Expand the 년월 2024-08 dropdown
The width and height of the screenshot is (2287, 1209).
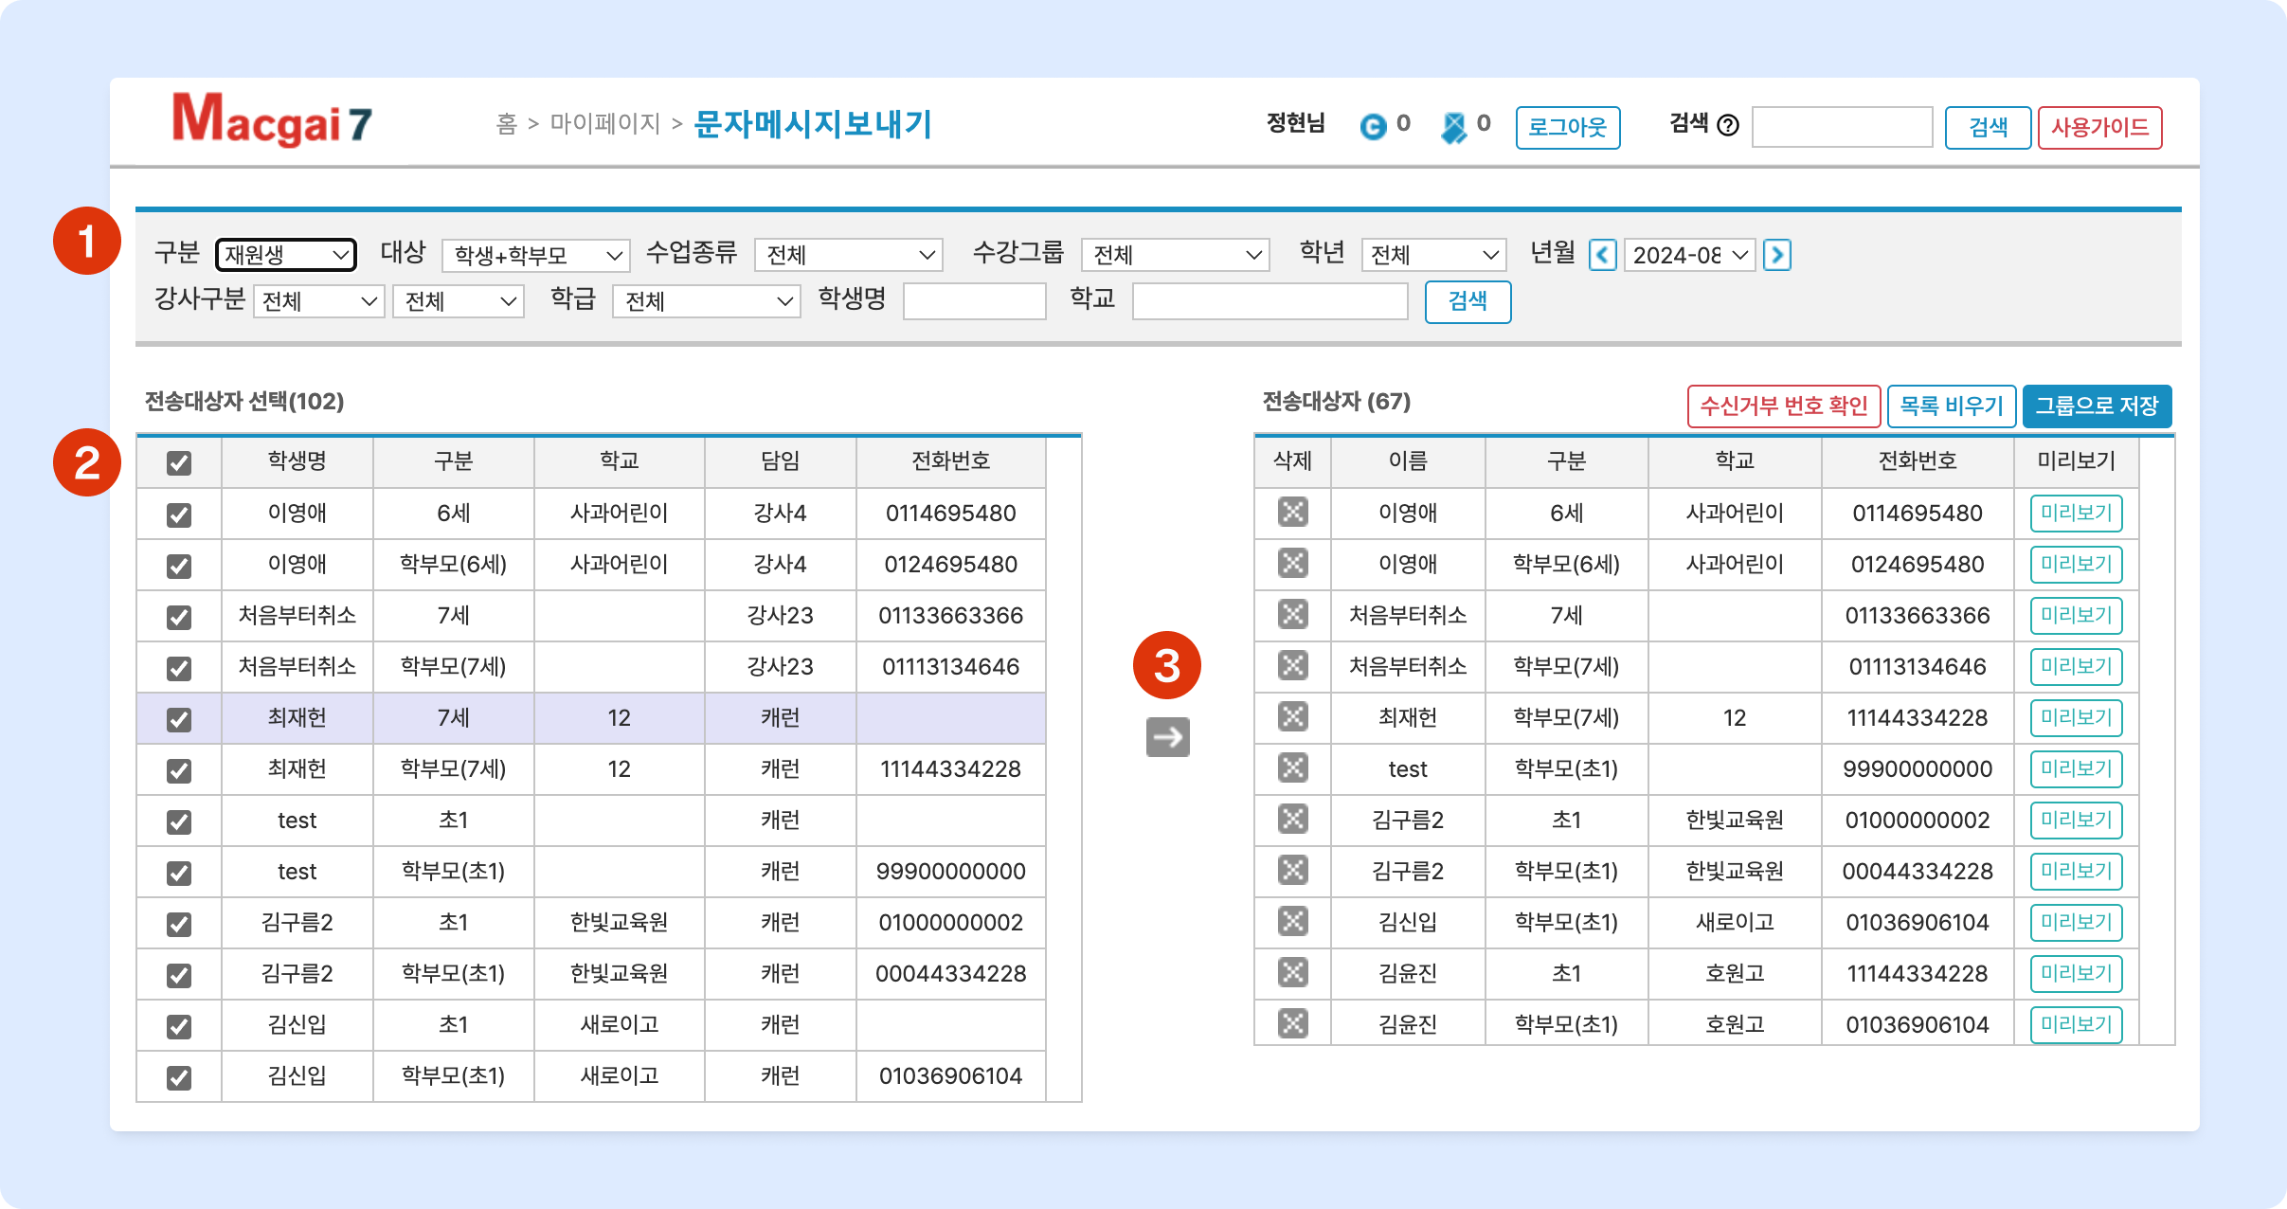[x=1689, y=255]
